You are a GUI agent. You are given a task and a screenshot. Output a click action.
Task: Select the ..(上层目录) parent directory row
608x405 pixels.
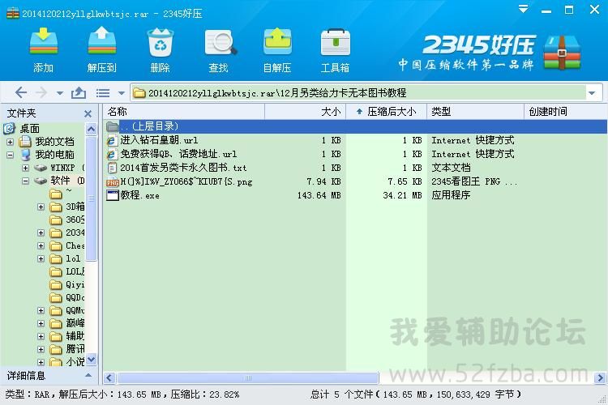click(355, 126)
